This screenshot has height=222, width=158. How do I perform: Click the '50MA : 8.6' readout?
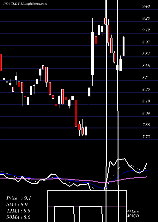coord(18,217)
